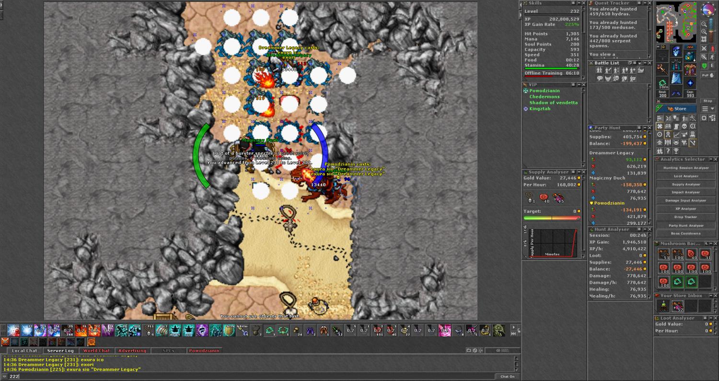Switch to Server Log tab
719x381 pixels.
click(x=60, y=351)
